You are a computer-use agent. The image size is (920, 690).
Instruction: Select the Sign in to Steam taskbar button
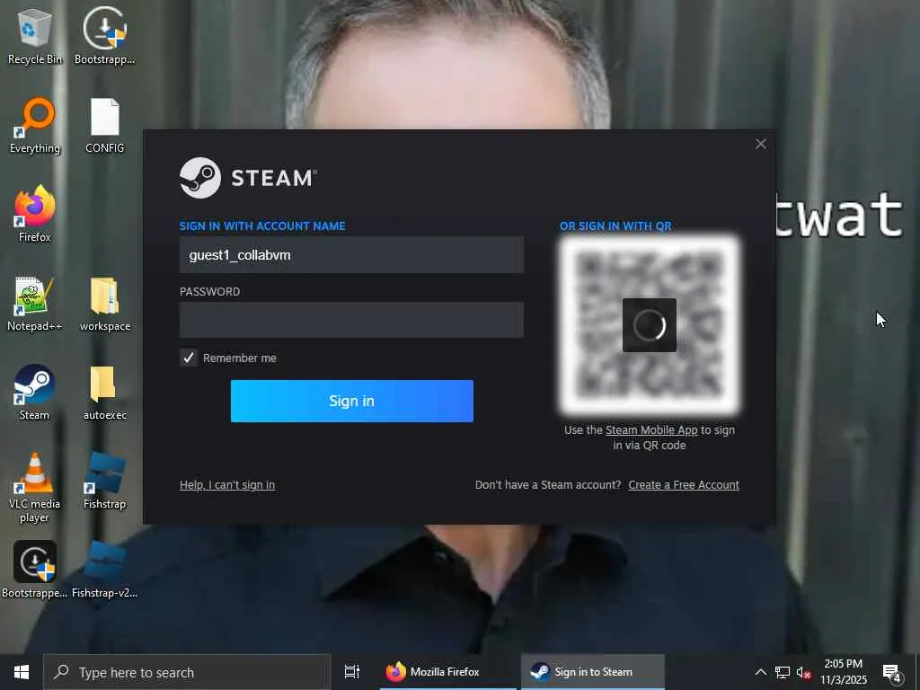coord(593,672)
